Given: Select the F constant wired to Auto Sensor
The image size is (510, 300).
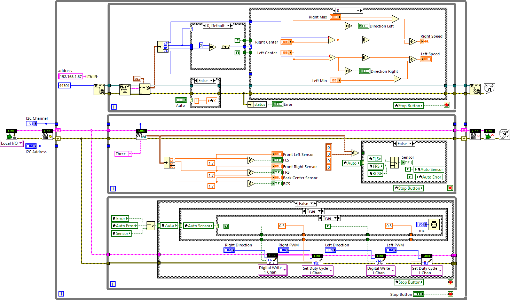Looking at the screenshot, I should (x=408, y=169).
